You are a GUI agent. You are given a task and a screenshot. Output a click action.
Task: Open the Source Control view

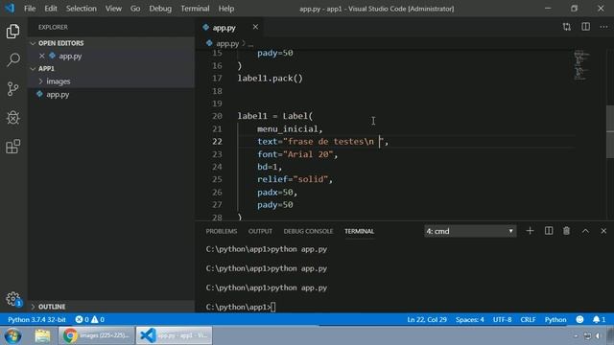[x=12, y=89]
